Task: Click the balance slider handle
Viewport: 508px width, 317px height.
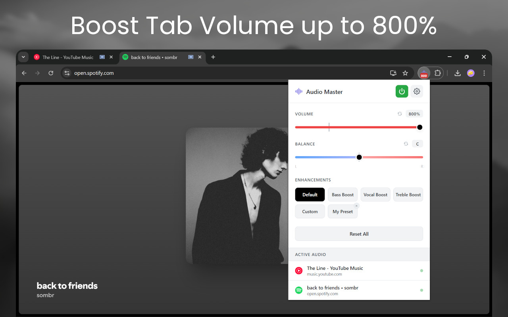Action: point(359,157)
